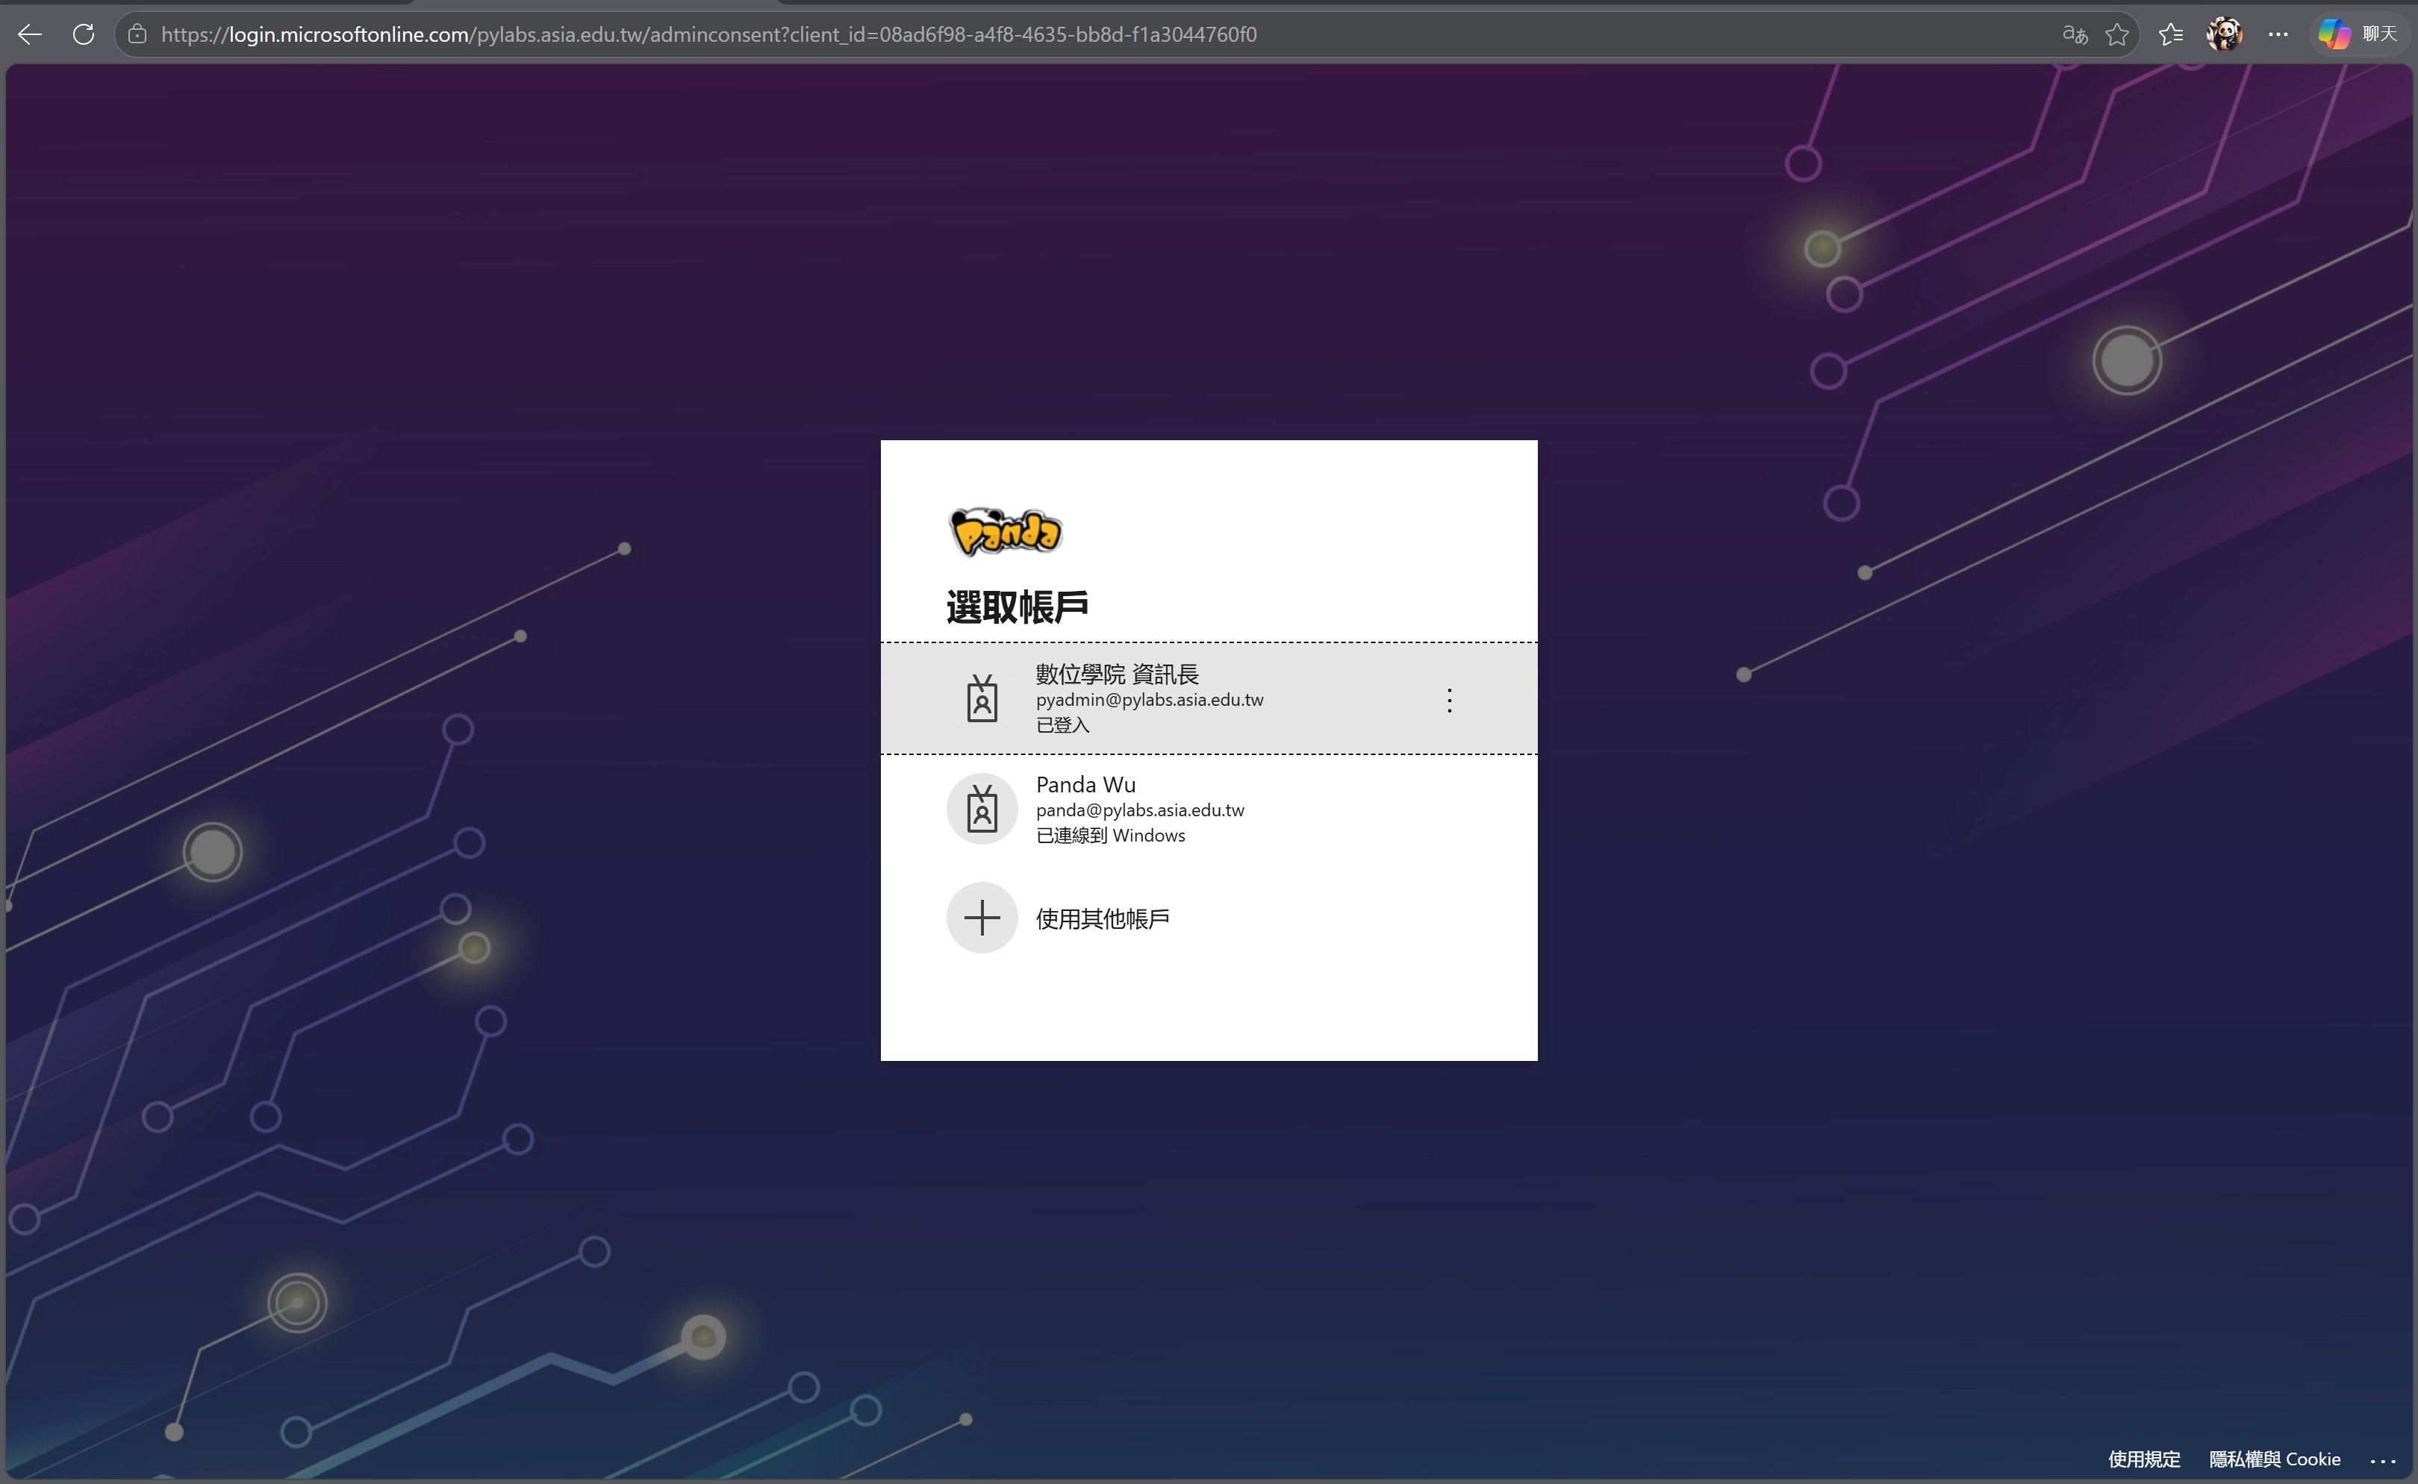Open the translate page icon
Viewport: 2418px width, 1484px height.
[2075, 34]
